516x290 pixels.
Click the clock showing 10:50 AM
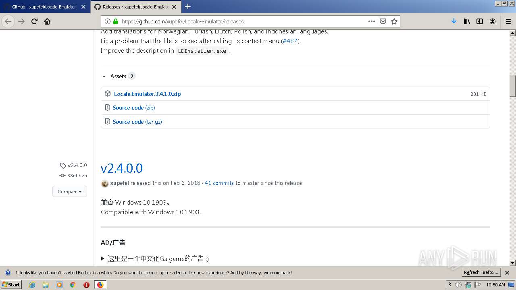pos(495,285)
